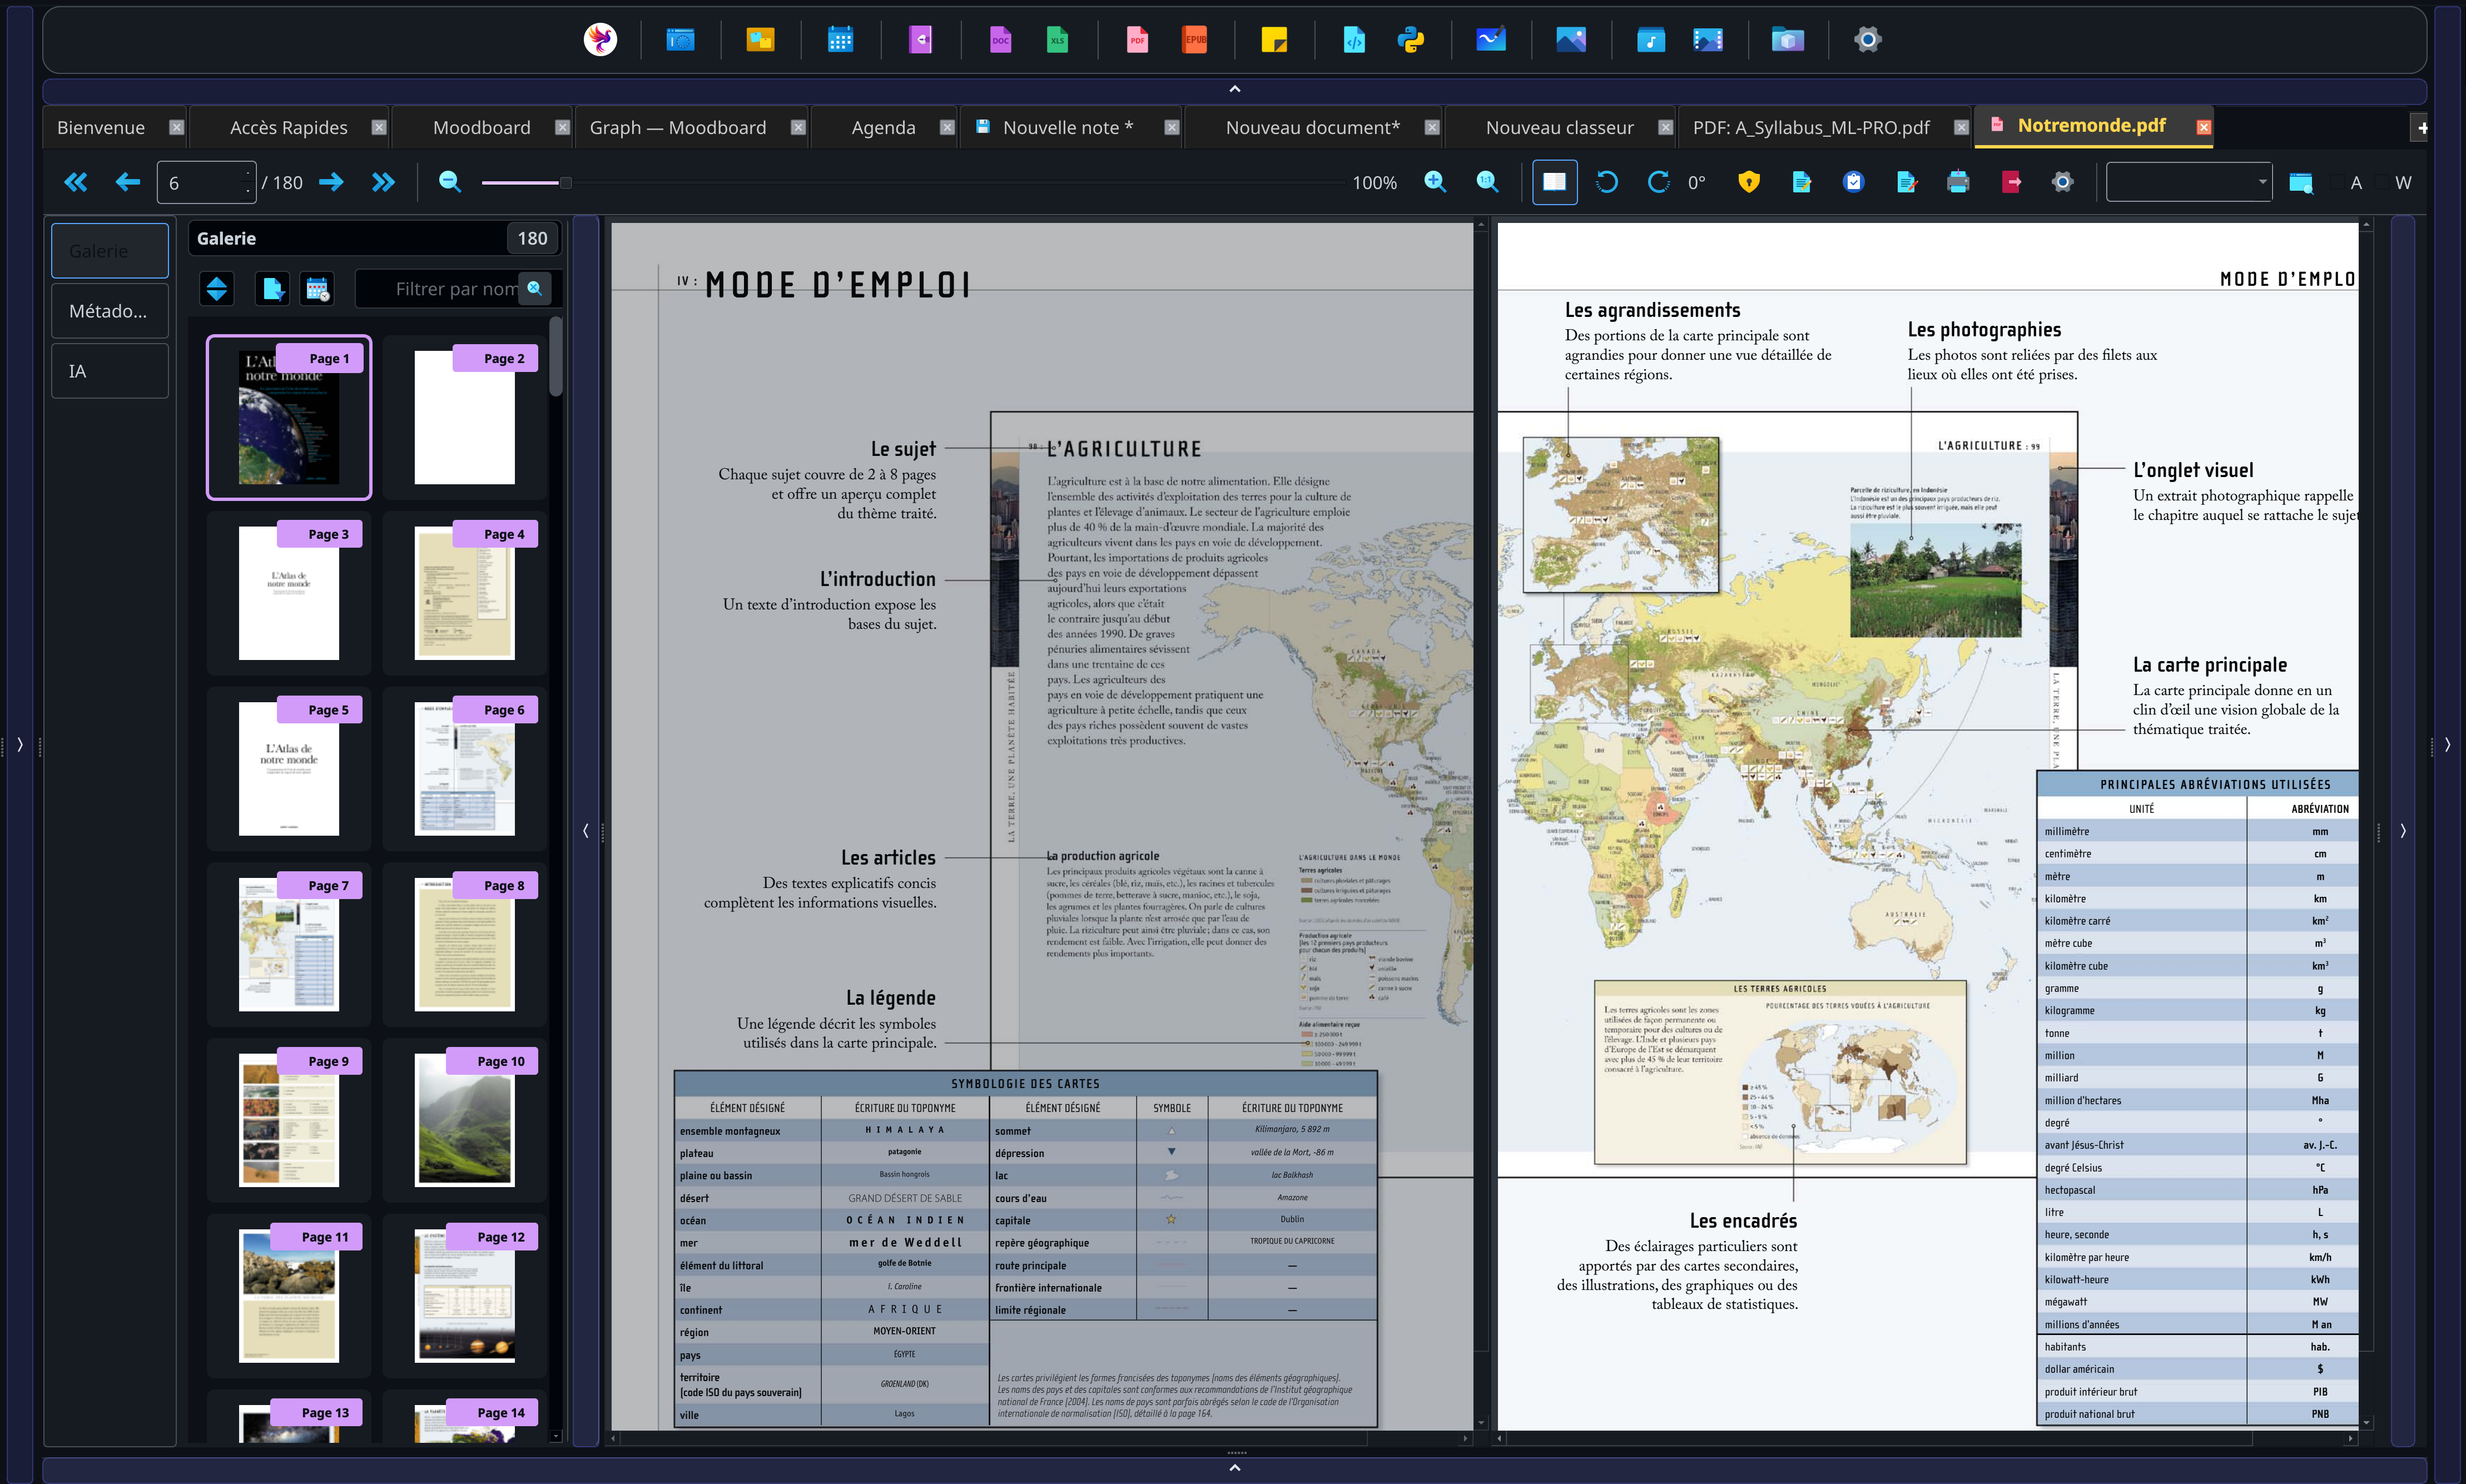Screen dimensions: 2466x1484
Task: Go to the first PDF page
Action: [x=76, y=182]
